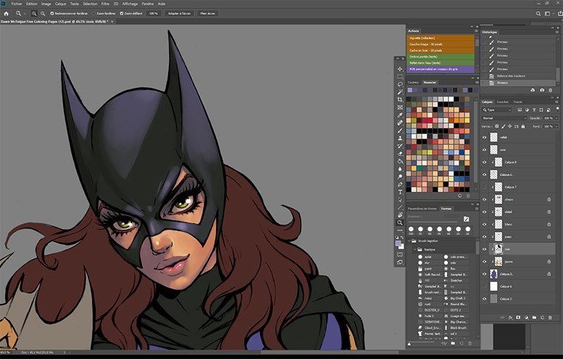Toggle Zoom fenêtres checkbox
The height and width of the screenshot is (359, 563).
pyautogui.click(x=94, y=13)
